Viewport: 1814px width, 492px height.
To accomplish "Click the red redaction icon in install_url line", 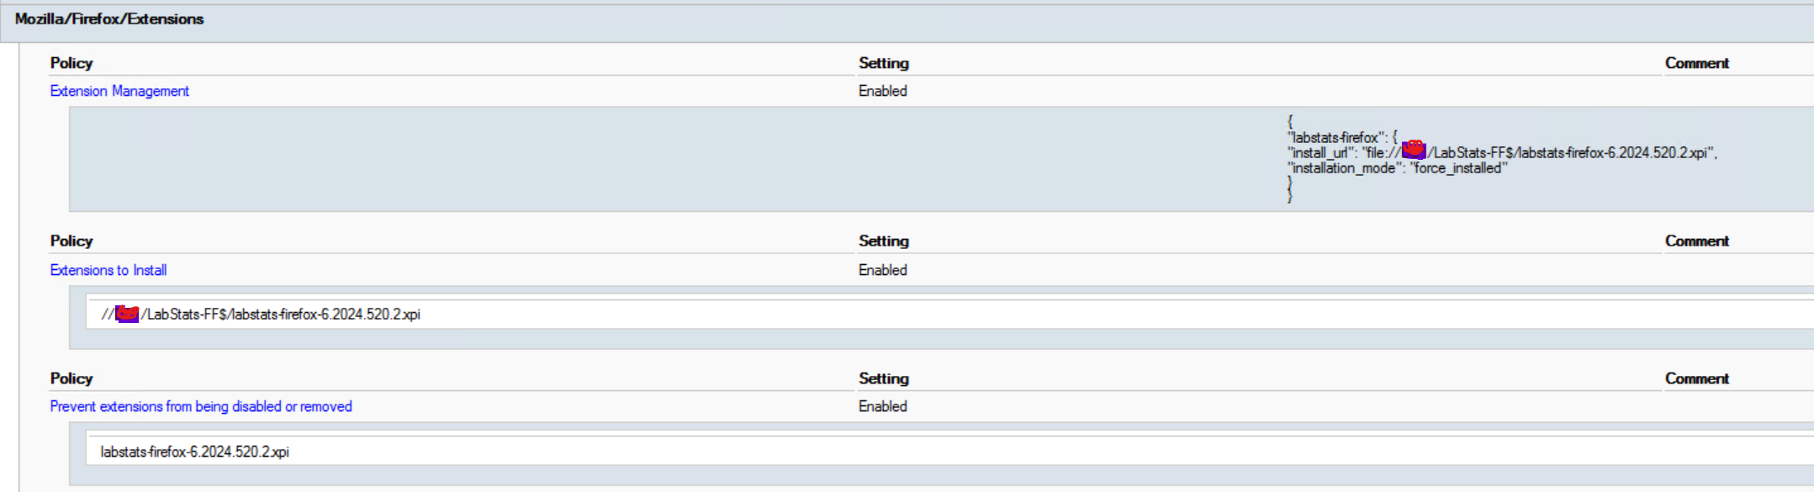I will point(1414,150).
